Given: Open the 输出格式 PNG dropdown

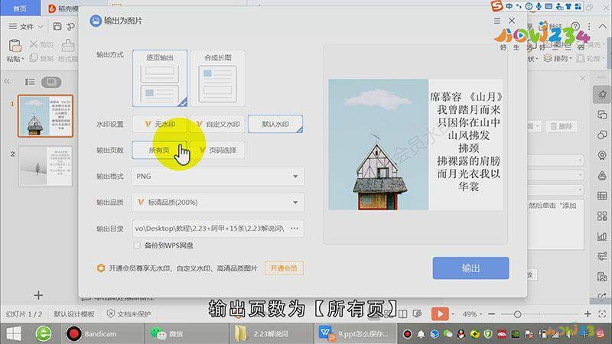Looking at the screenshot, I should tap(218, 177).
